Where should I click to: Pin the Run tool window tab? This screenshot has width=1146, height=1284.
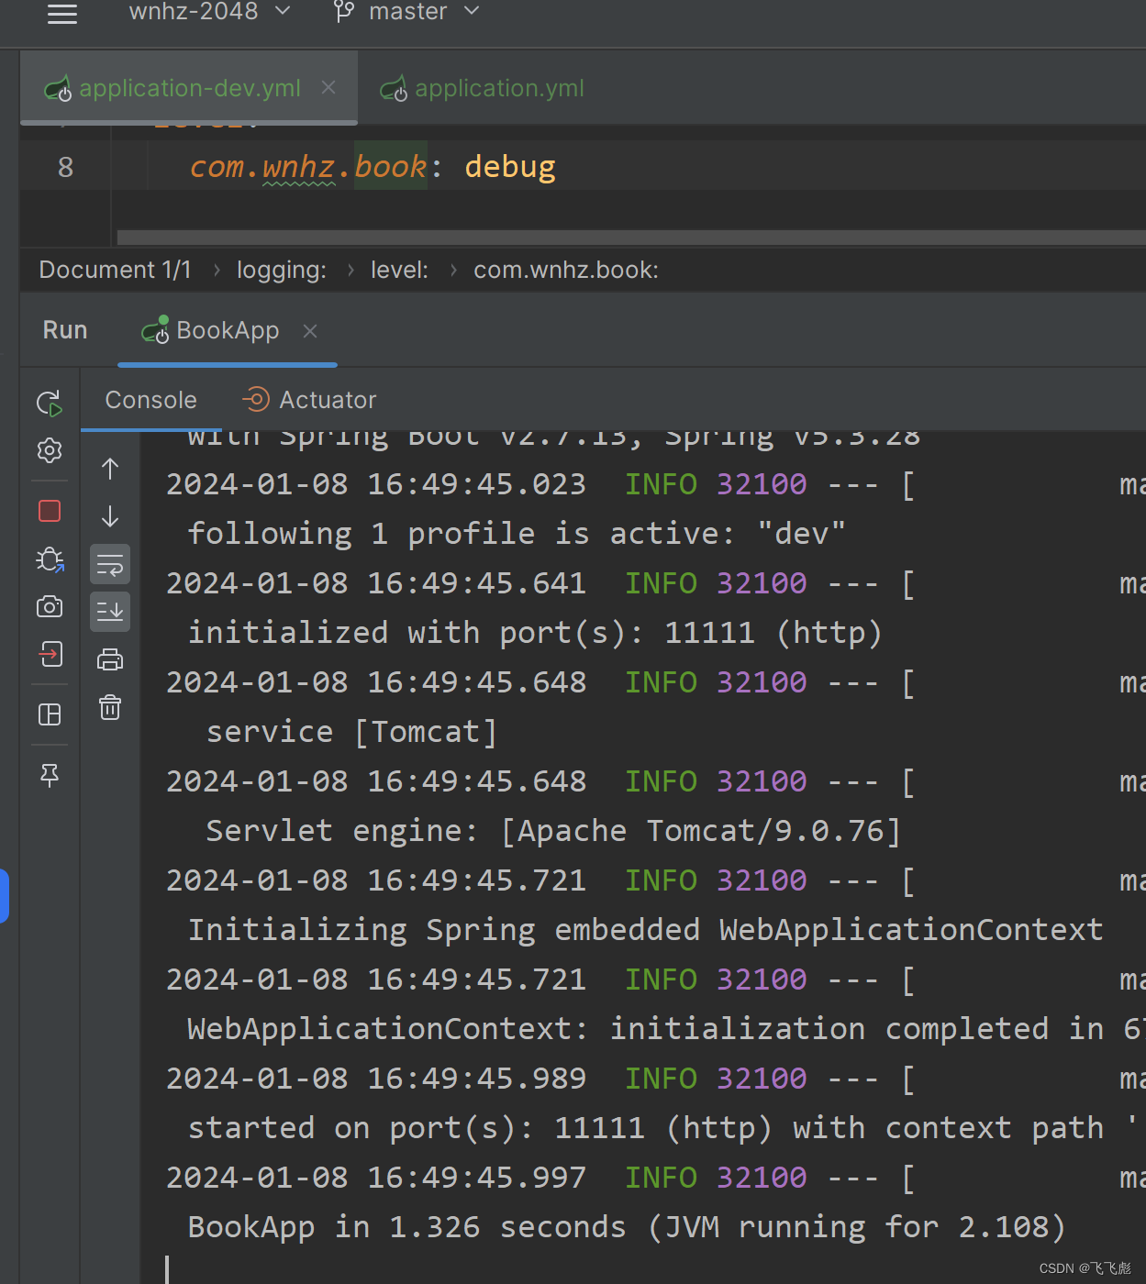(50, 775)
